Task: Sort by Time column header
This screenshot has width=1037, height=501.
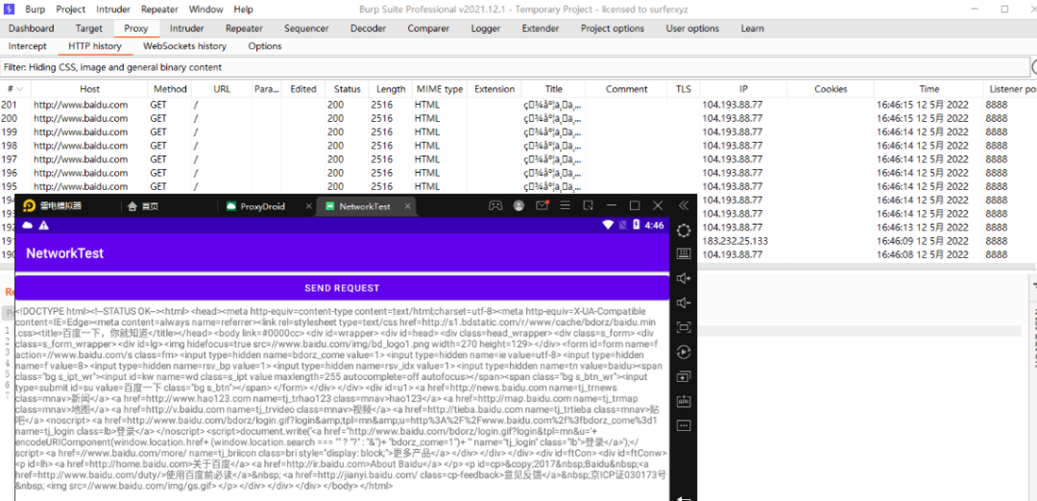Action: [928, 89]
